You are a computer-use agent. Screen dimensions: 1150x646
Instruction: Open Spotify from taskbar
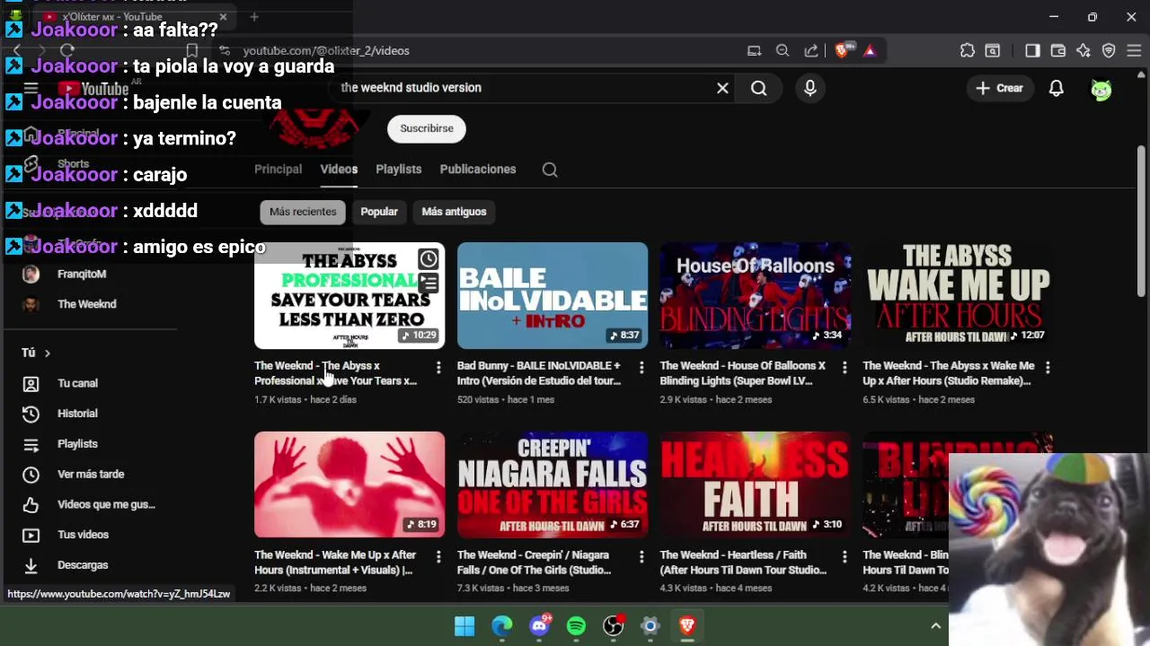(577, 626)
